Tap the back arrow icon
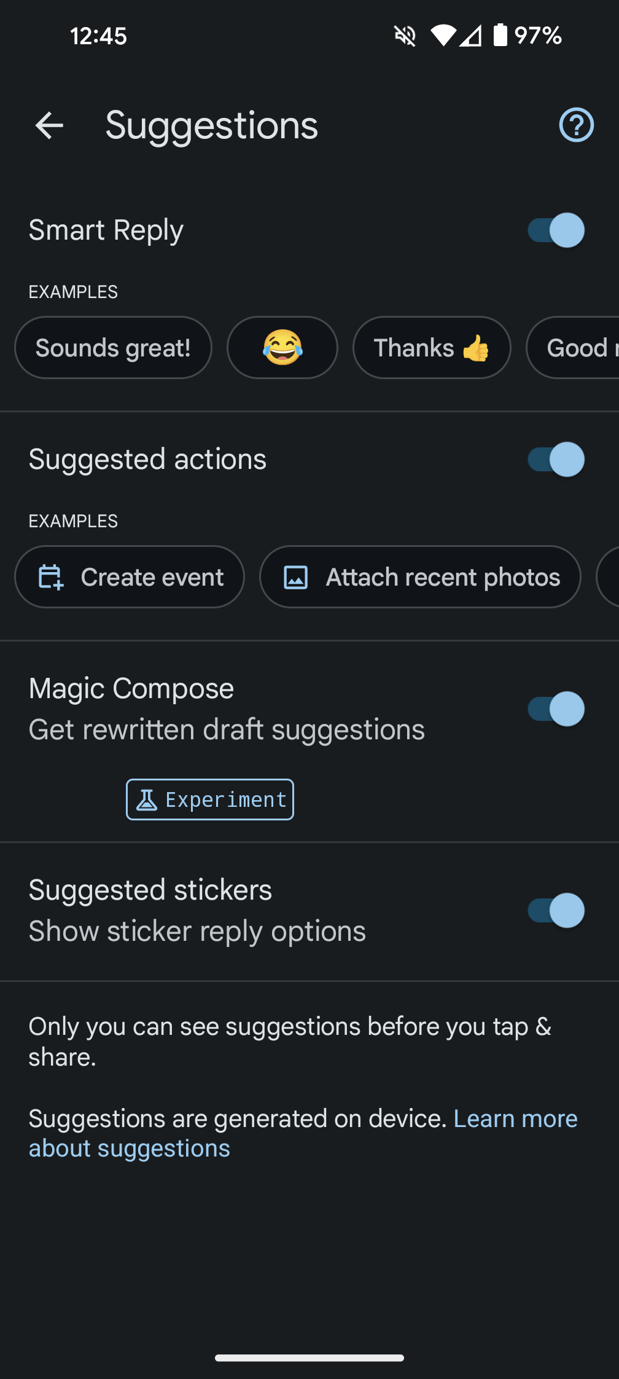The height and width of the screenshot is (1379, 619). click(50, 125)
